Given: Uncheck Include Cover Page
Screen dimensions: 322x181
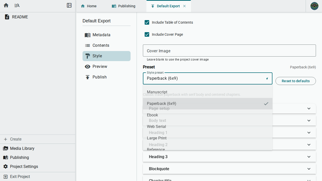Looking at the screenshot, I should pos(147,34).
